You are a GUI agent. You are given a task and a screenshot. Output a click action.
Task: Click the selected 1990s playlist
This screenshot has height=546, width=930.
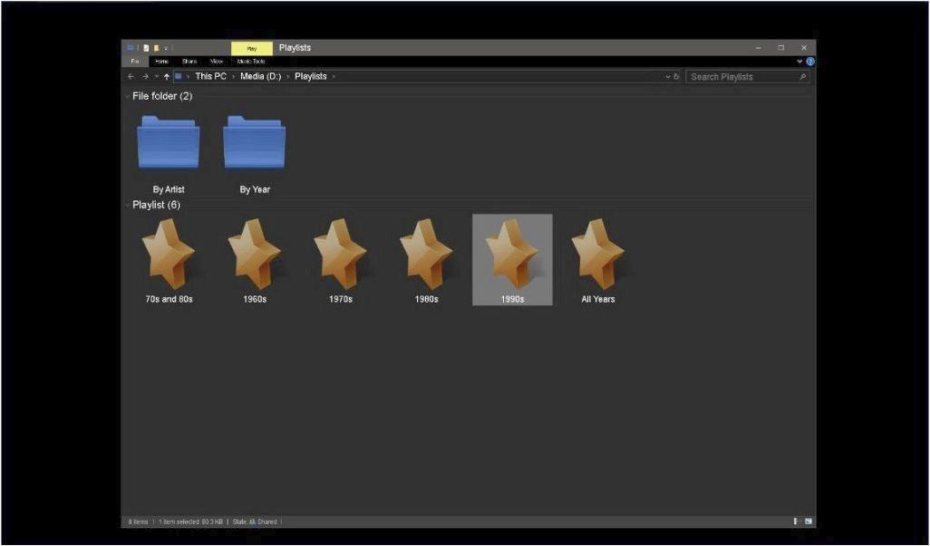tap(512, 256)
